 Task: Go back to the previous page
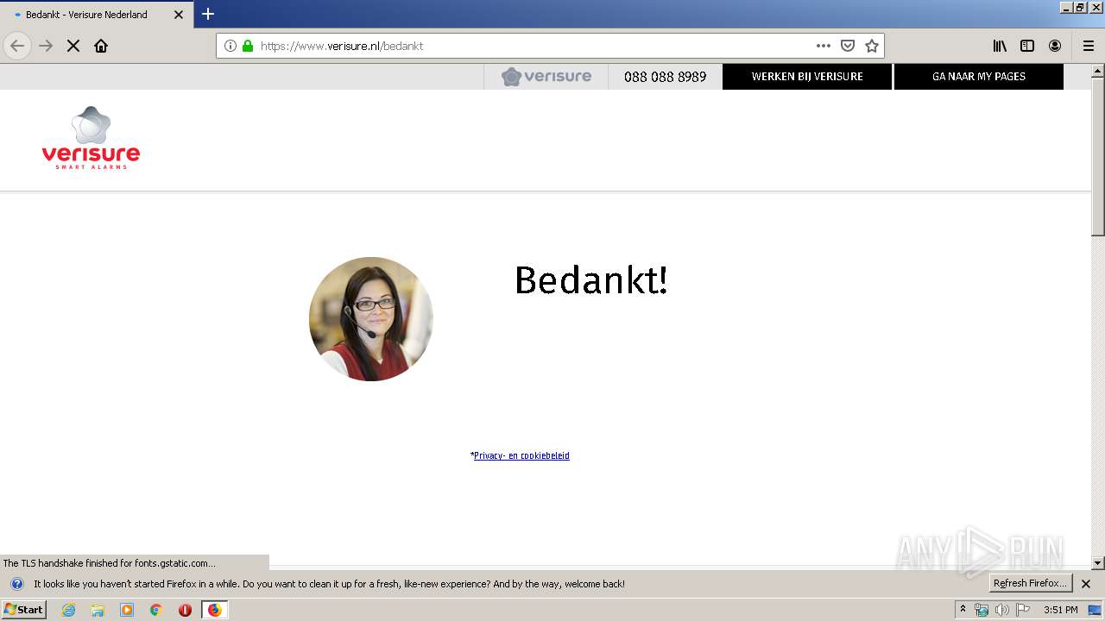click(x=17, y=46)
